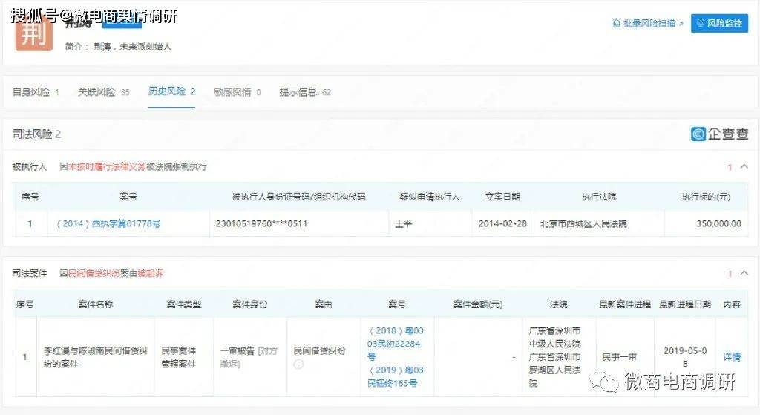The width and height of the screenshot is (760, 415).
Task: Open case link (2018)粤0303民初22284号
Action: (395, 343)
